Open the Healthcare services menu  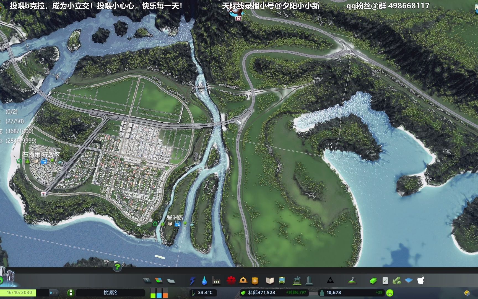click(231, 281)
